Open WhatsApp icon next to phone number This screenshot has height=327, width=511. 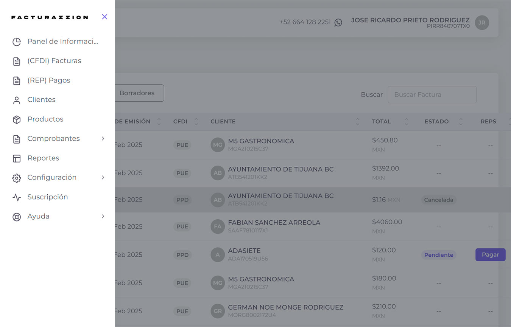click(338, 22)
